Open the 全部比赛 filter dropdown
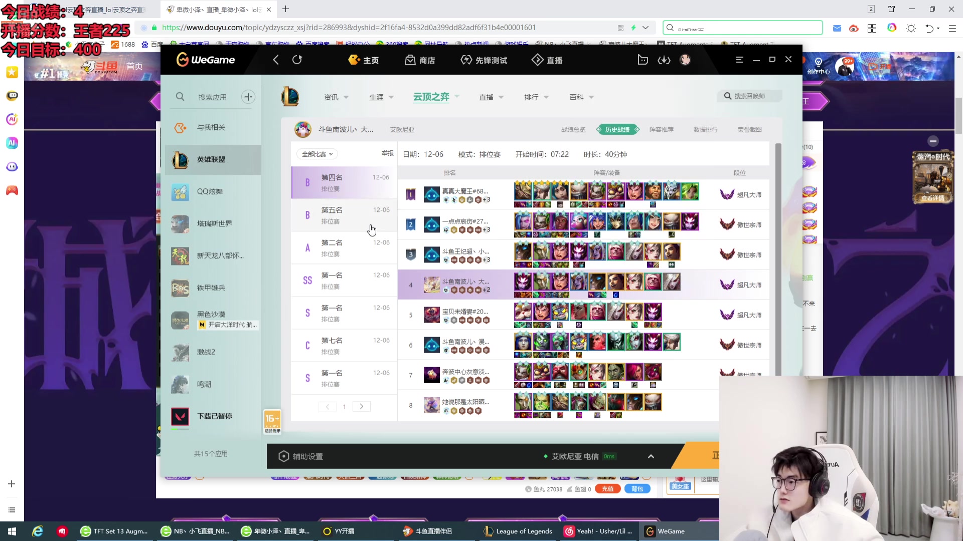The image size is (963, 541). click(x=317, y=154)
